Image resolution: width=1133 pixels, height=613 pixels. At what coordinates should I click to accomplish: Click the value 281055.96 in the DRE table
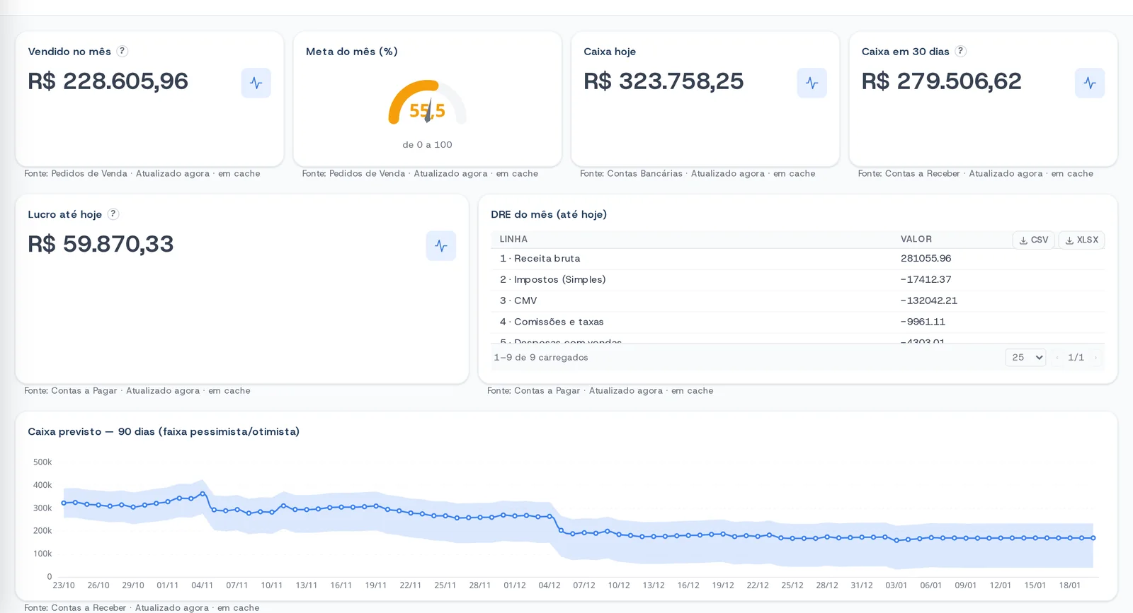(x=926, y=258)
